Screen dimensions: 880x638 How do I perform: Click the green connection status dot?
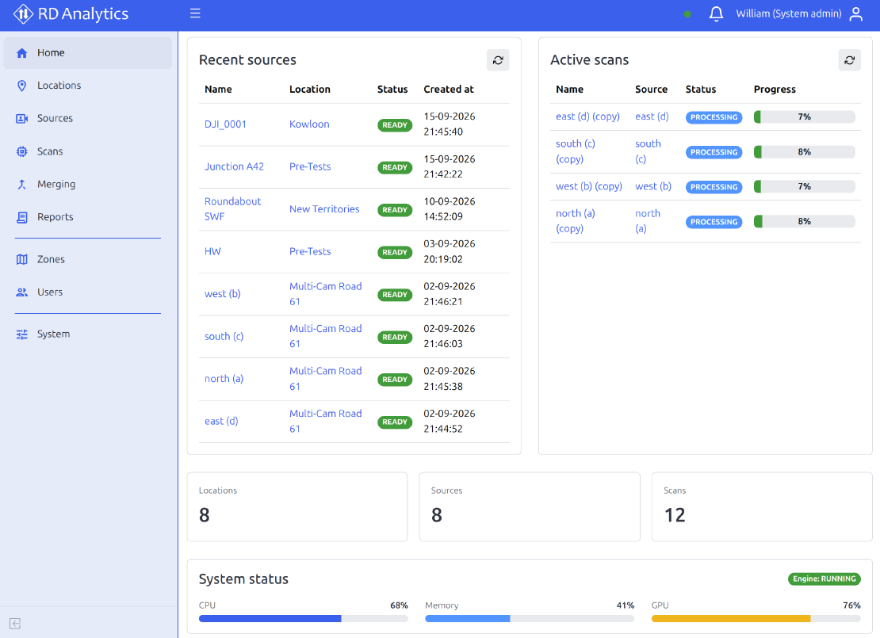coord(687,14)
